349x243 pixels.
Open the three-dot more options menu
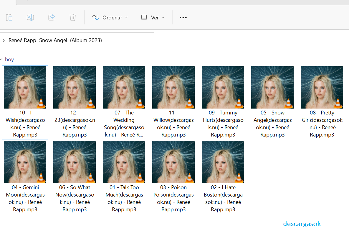point(183,18)
